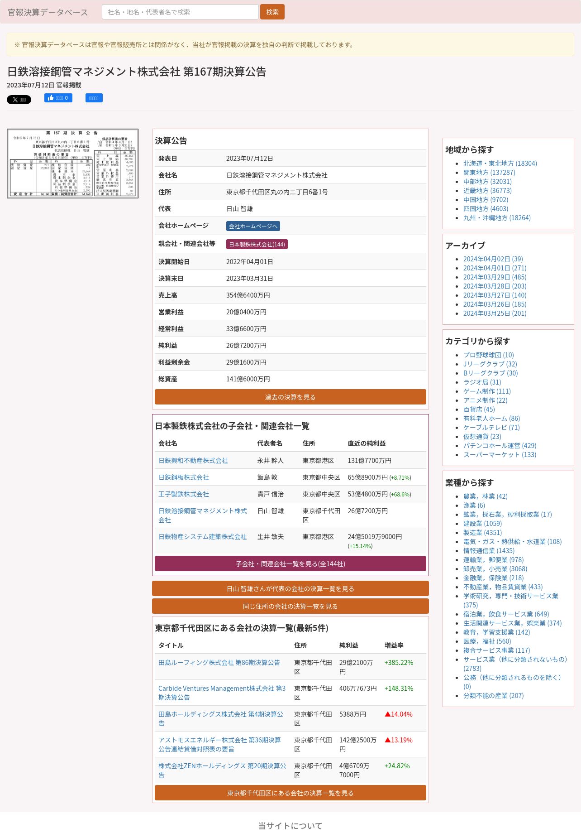
Task: Open 田島ホールディングス株式会社 第4期決算公告
Action: [x=221, y=719]
